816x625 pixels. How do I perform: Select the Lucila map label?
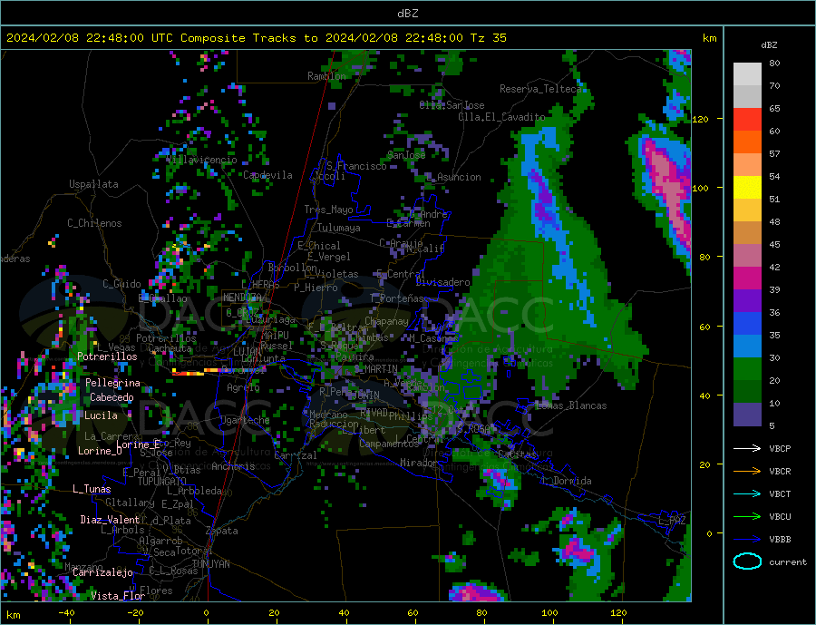101,415
